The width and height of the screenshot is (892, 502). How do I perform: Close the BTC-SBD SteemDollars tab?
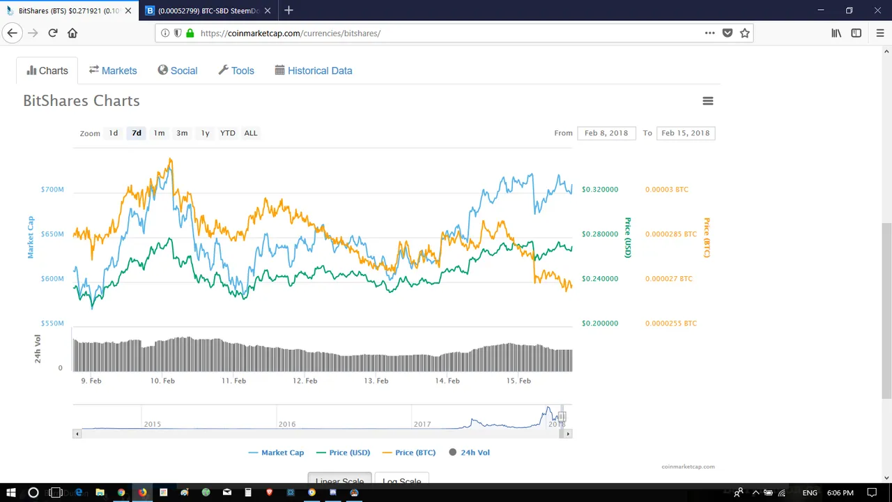pos(268,10)
